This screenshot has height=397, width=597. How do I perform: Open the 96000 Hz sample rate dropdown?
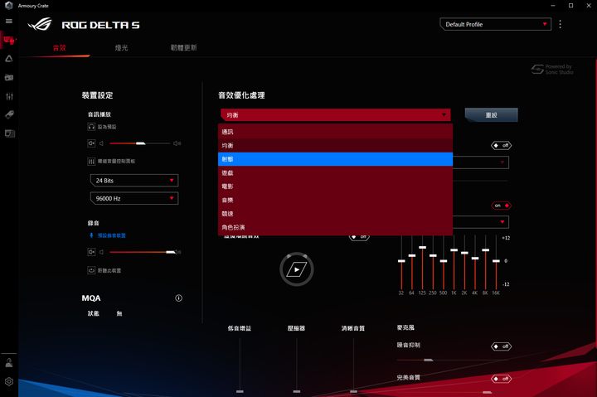(134, 198)
